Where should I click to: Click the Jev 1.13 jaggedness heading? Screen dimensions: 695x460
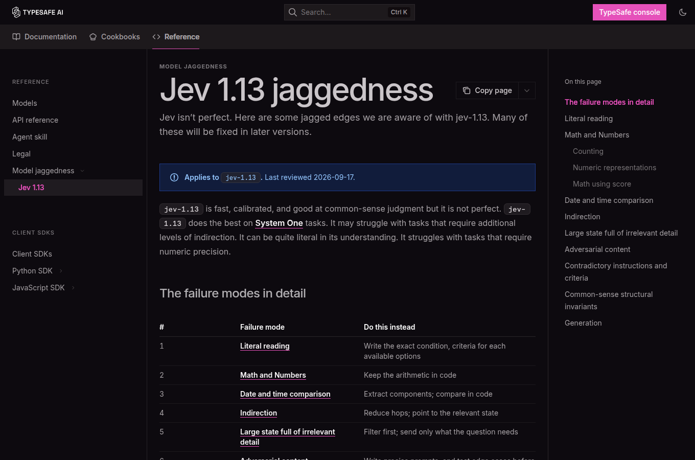click(x=296, y=90)
